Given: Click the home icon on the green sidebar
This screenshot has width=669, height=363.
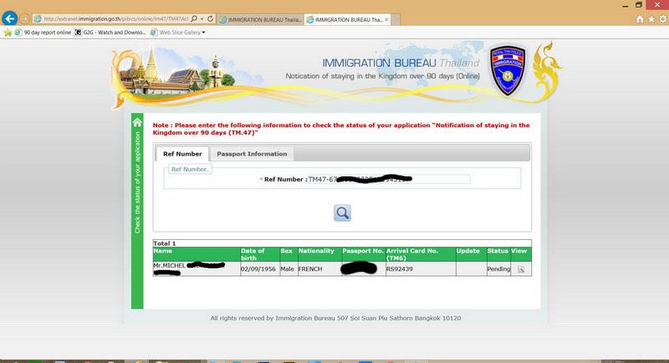Looking at the screenshot, I should [137, 123].
